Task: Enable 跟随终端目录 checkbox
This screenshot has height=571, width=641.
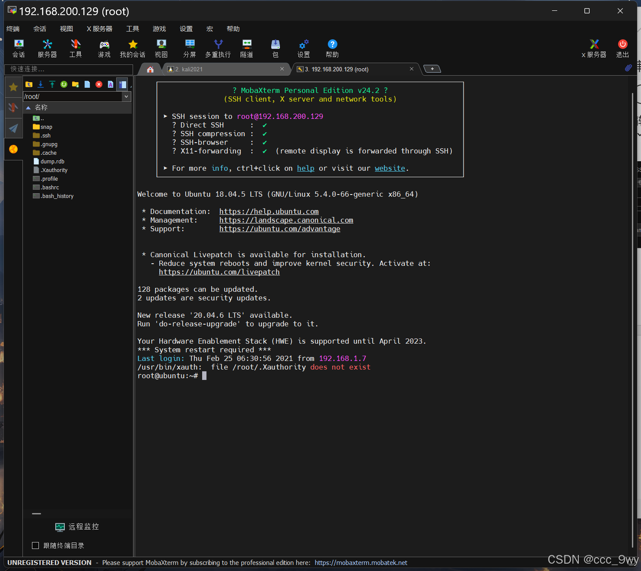Action: tap(35, 545)
